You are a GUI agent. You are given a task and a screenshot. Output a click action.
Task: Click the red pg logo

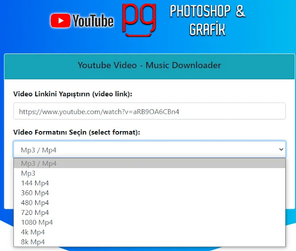[139, 19]
